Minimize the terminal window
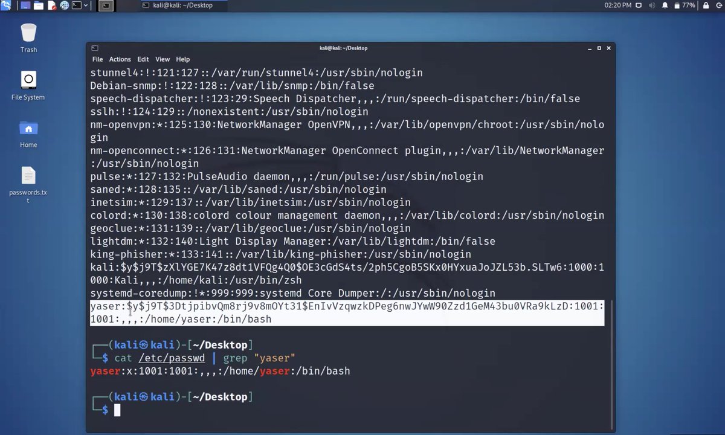725x435 pixels. (x=589, y=48)
